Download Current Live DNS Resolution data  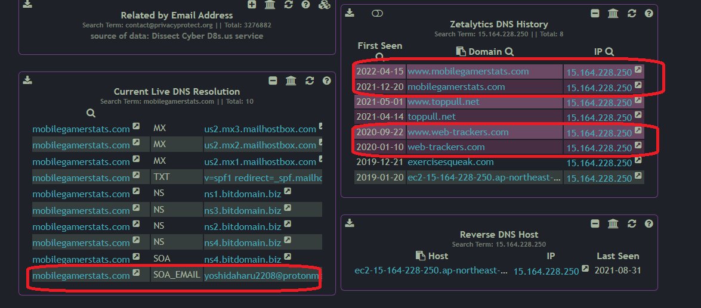pyautogui.click(x=27, y=80)
